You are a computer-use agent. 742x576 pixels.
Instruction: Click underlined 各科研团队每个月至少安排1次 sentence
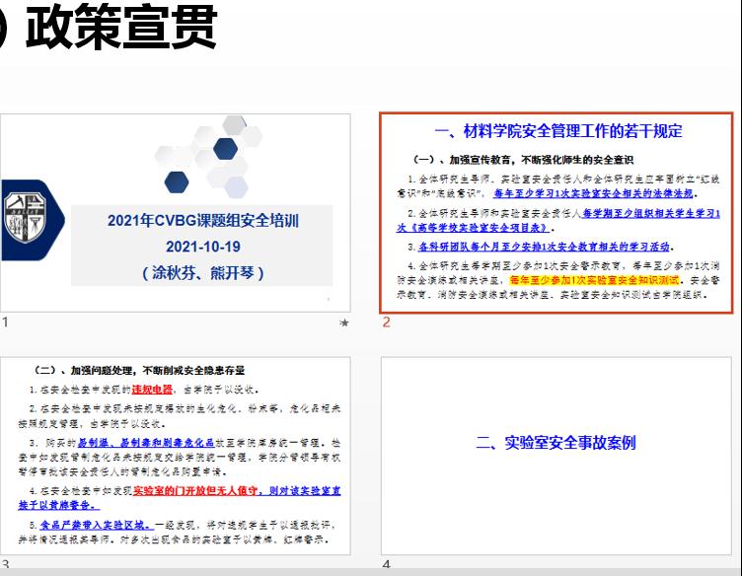click(x=545, y=247)
